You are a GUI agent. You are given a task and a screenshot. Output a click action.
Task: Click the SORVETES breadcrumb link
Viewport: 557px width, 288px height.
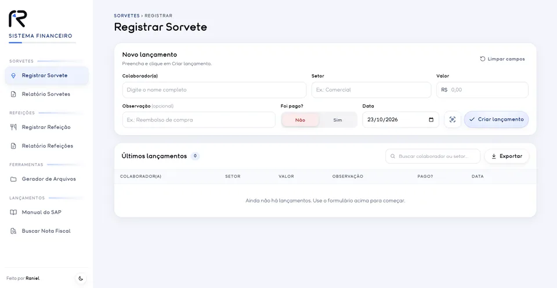pyautogui.click(x=127, y=16)
